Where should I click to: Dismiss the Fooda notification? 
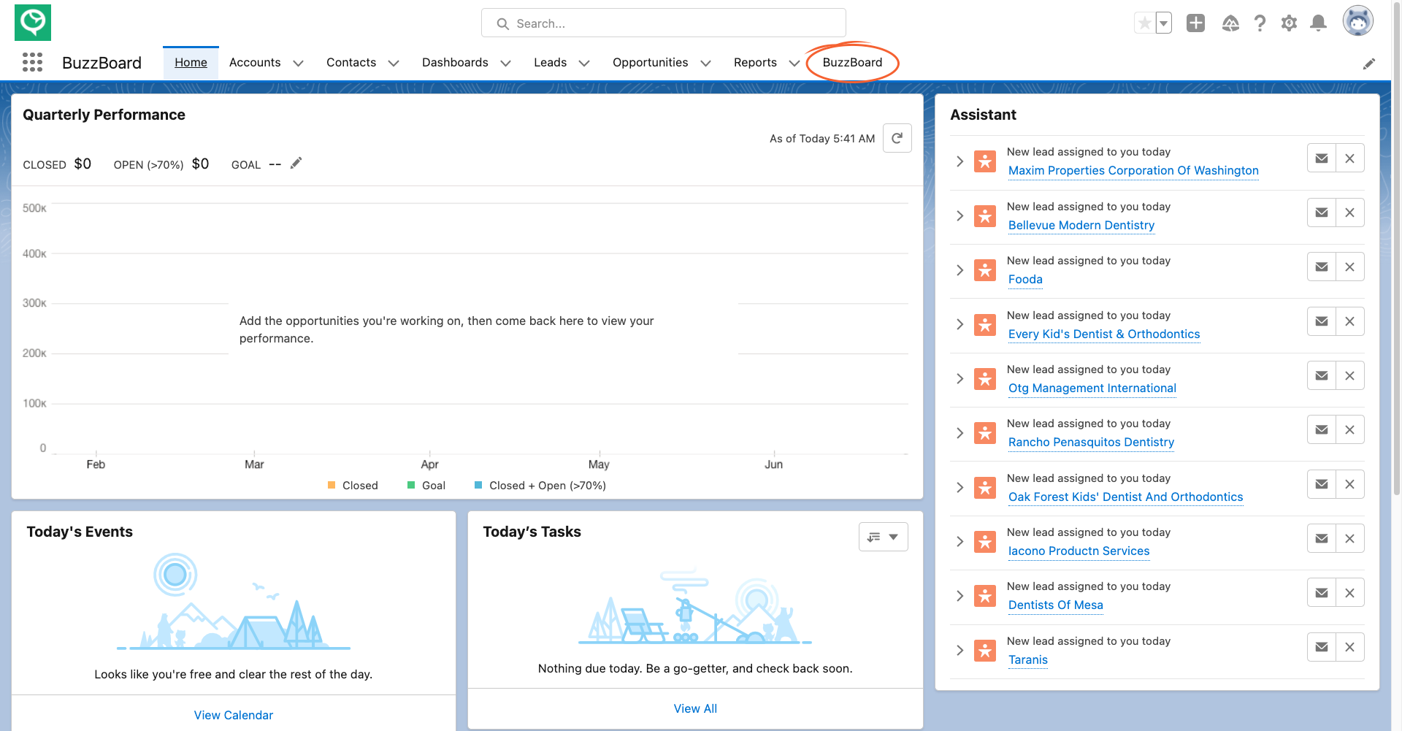click(x=1349, y=267)
